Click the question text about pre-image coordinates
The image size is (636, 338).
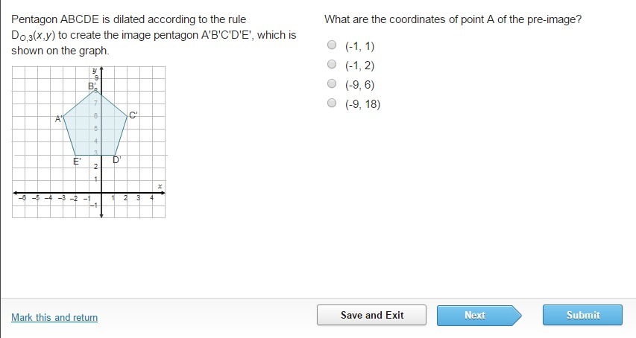tap(453, 19)
